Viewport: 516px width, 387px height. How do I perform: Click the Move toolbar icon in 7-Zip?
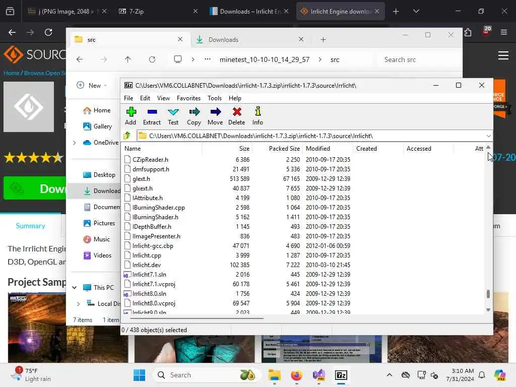pos(215,115)
